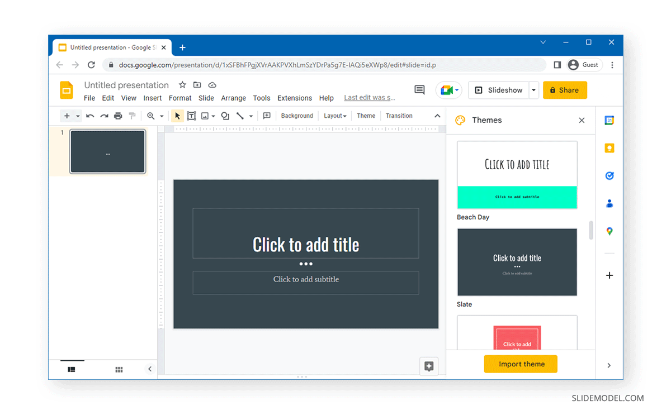Screen dimensions: 671x415
Task: Redo the last action
Action: point(104,116)
